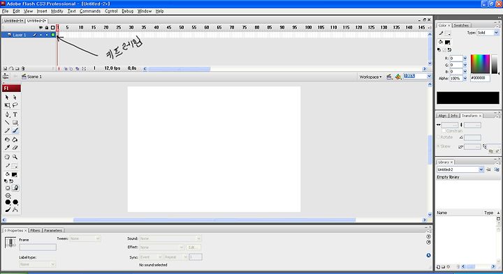Select the Selection arrow tool

[7, 98]
